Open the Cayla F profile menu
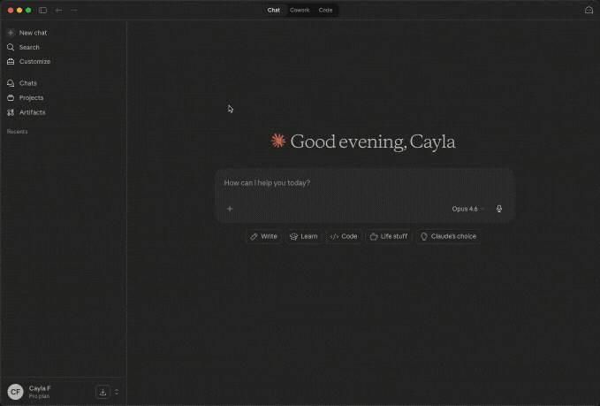The width and height of the screenshot is (600, 406). (40, 392)
